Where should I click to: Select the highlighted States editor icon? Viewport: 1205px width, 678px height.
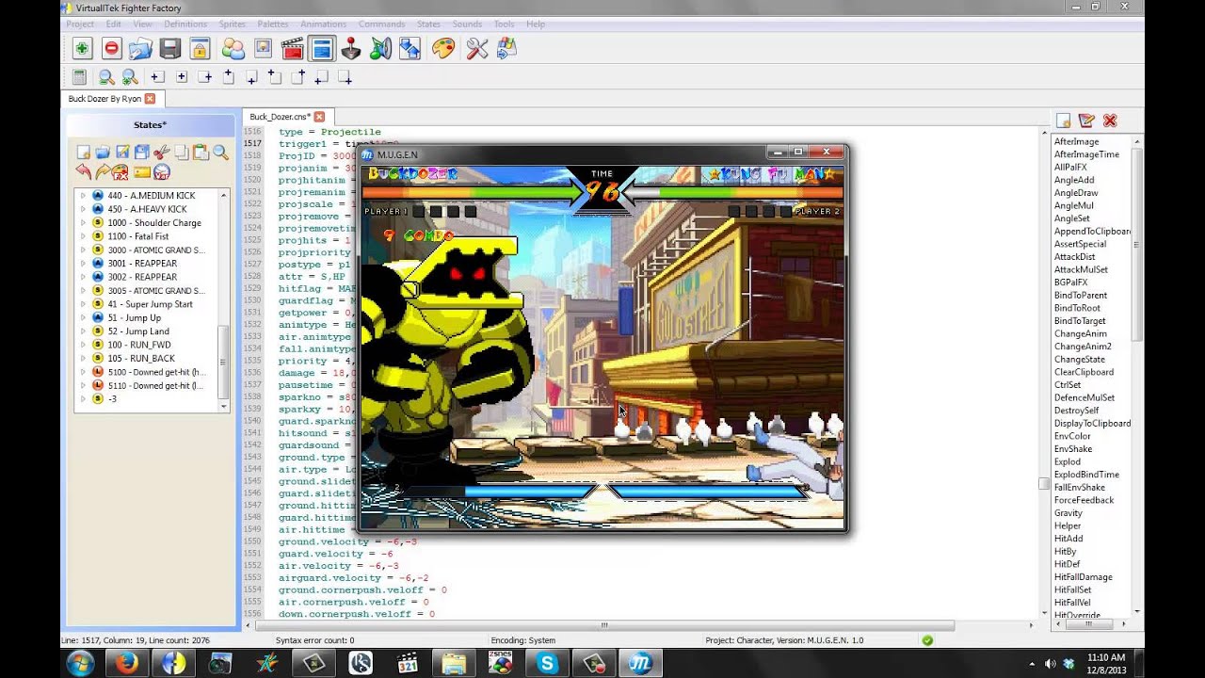click(322, 48)
